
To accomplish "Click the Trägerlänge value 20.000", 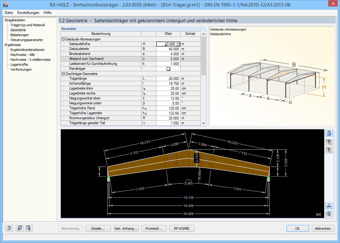I will 168,79.
